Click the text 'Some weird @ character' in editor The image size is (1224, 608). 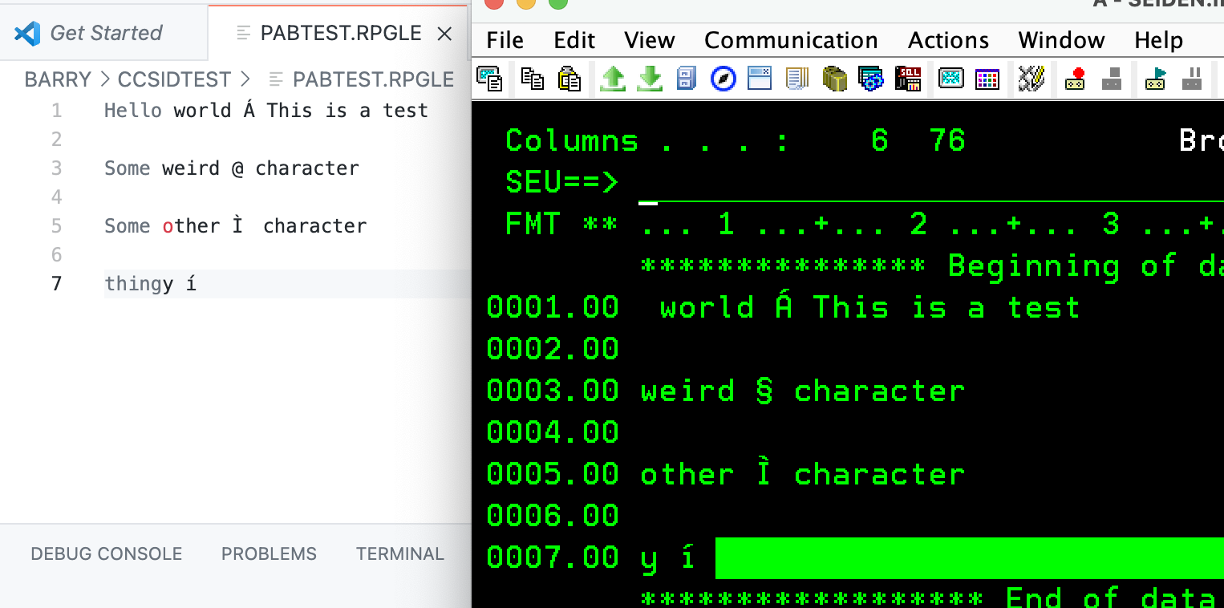232,168
